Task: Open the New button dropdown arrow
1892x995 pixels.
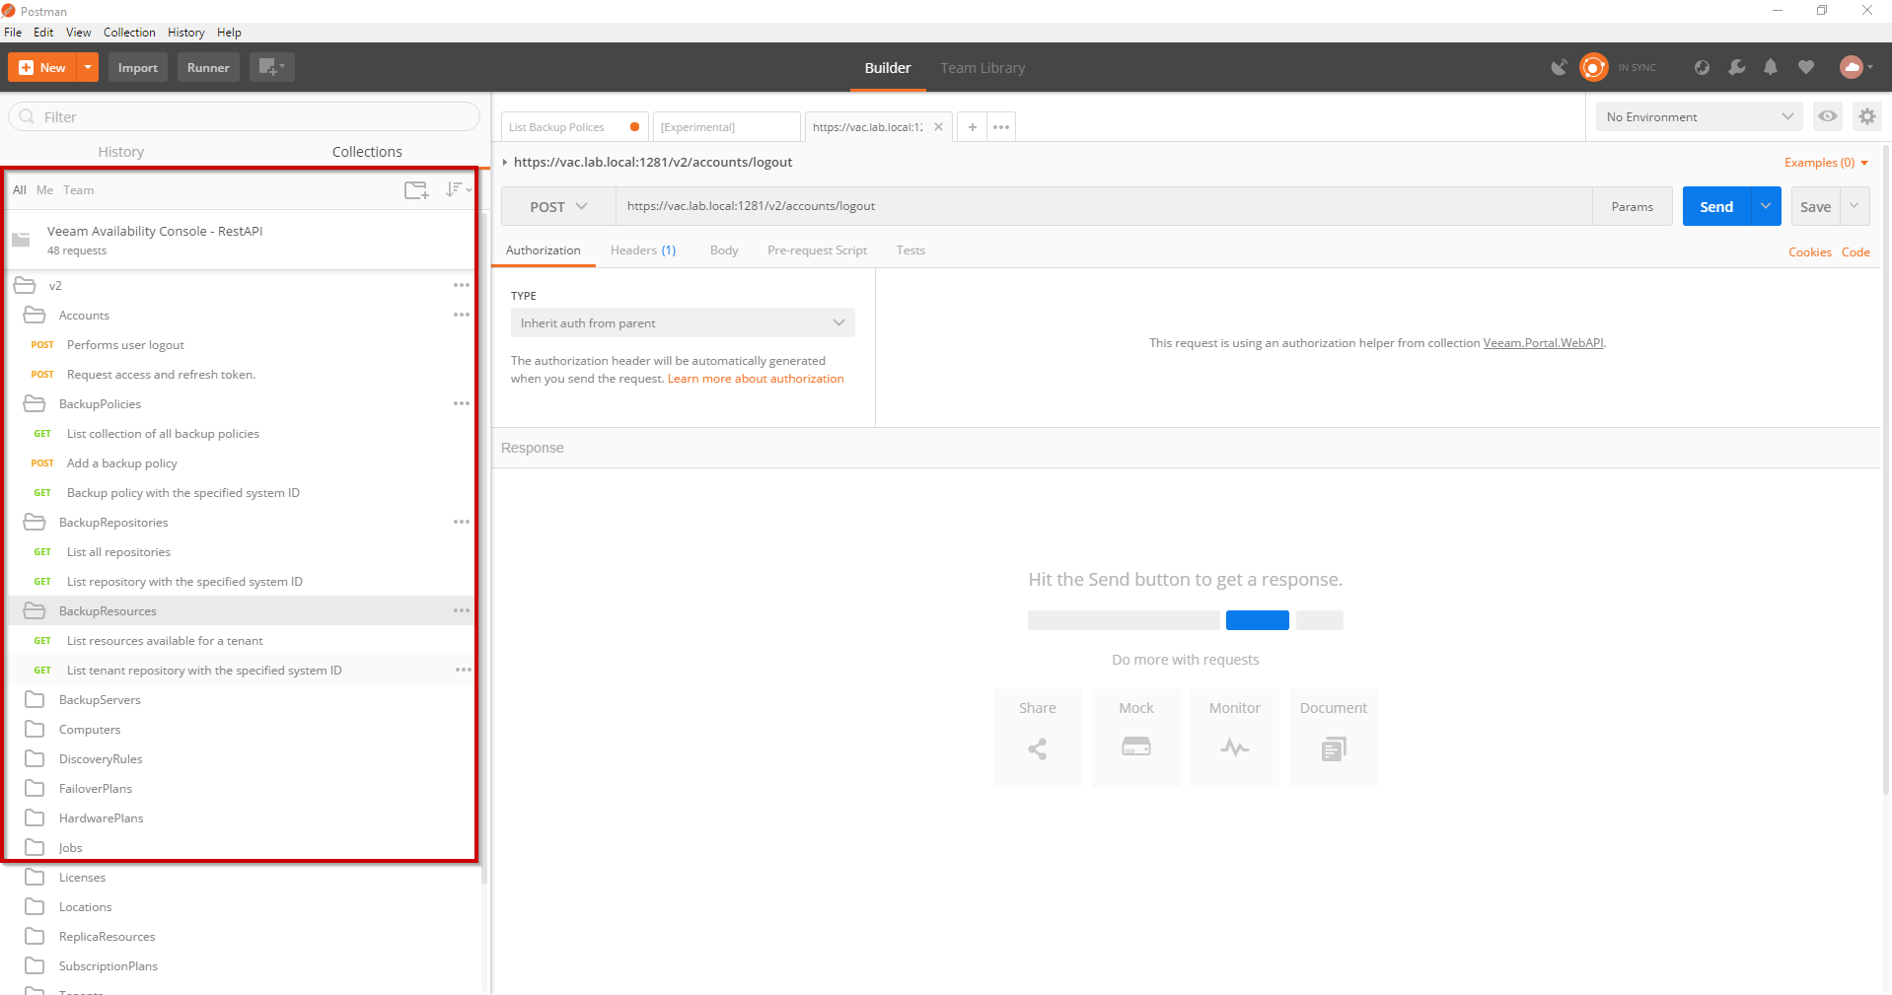Action: pos(88,67)
